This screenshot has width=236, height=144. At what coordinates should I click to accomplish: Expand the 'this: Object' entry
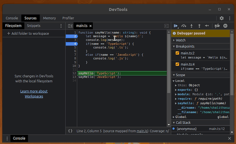tap(176, 85)
